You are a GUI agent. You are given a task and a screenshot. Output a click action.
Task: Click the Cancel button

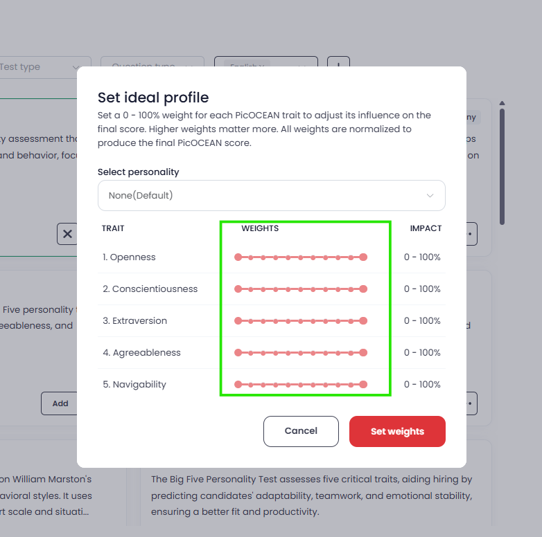tap(301, 431)
